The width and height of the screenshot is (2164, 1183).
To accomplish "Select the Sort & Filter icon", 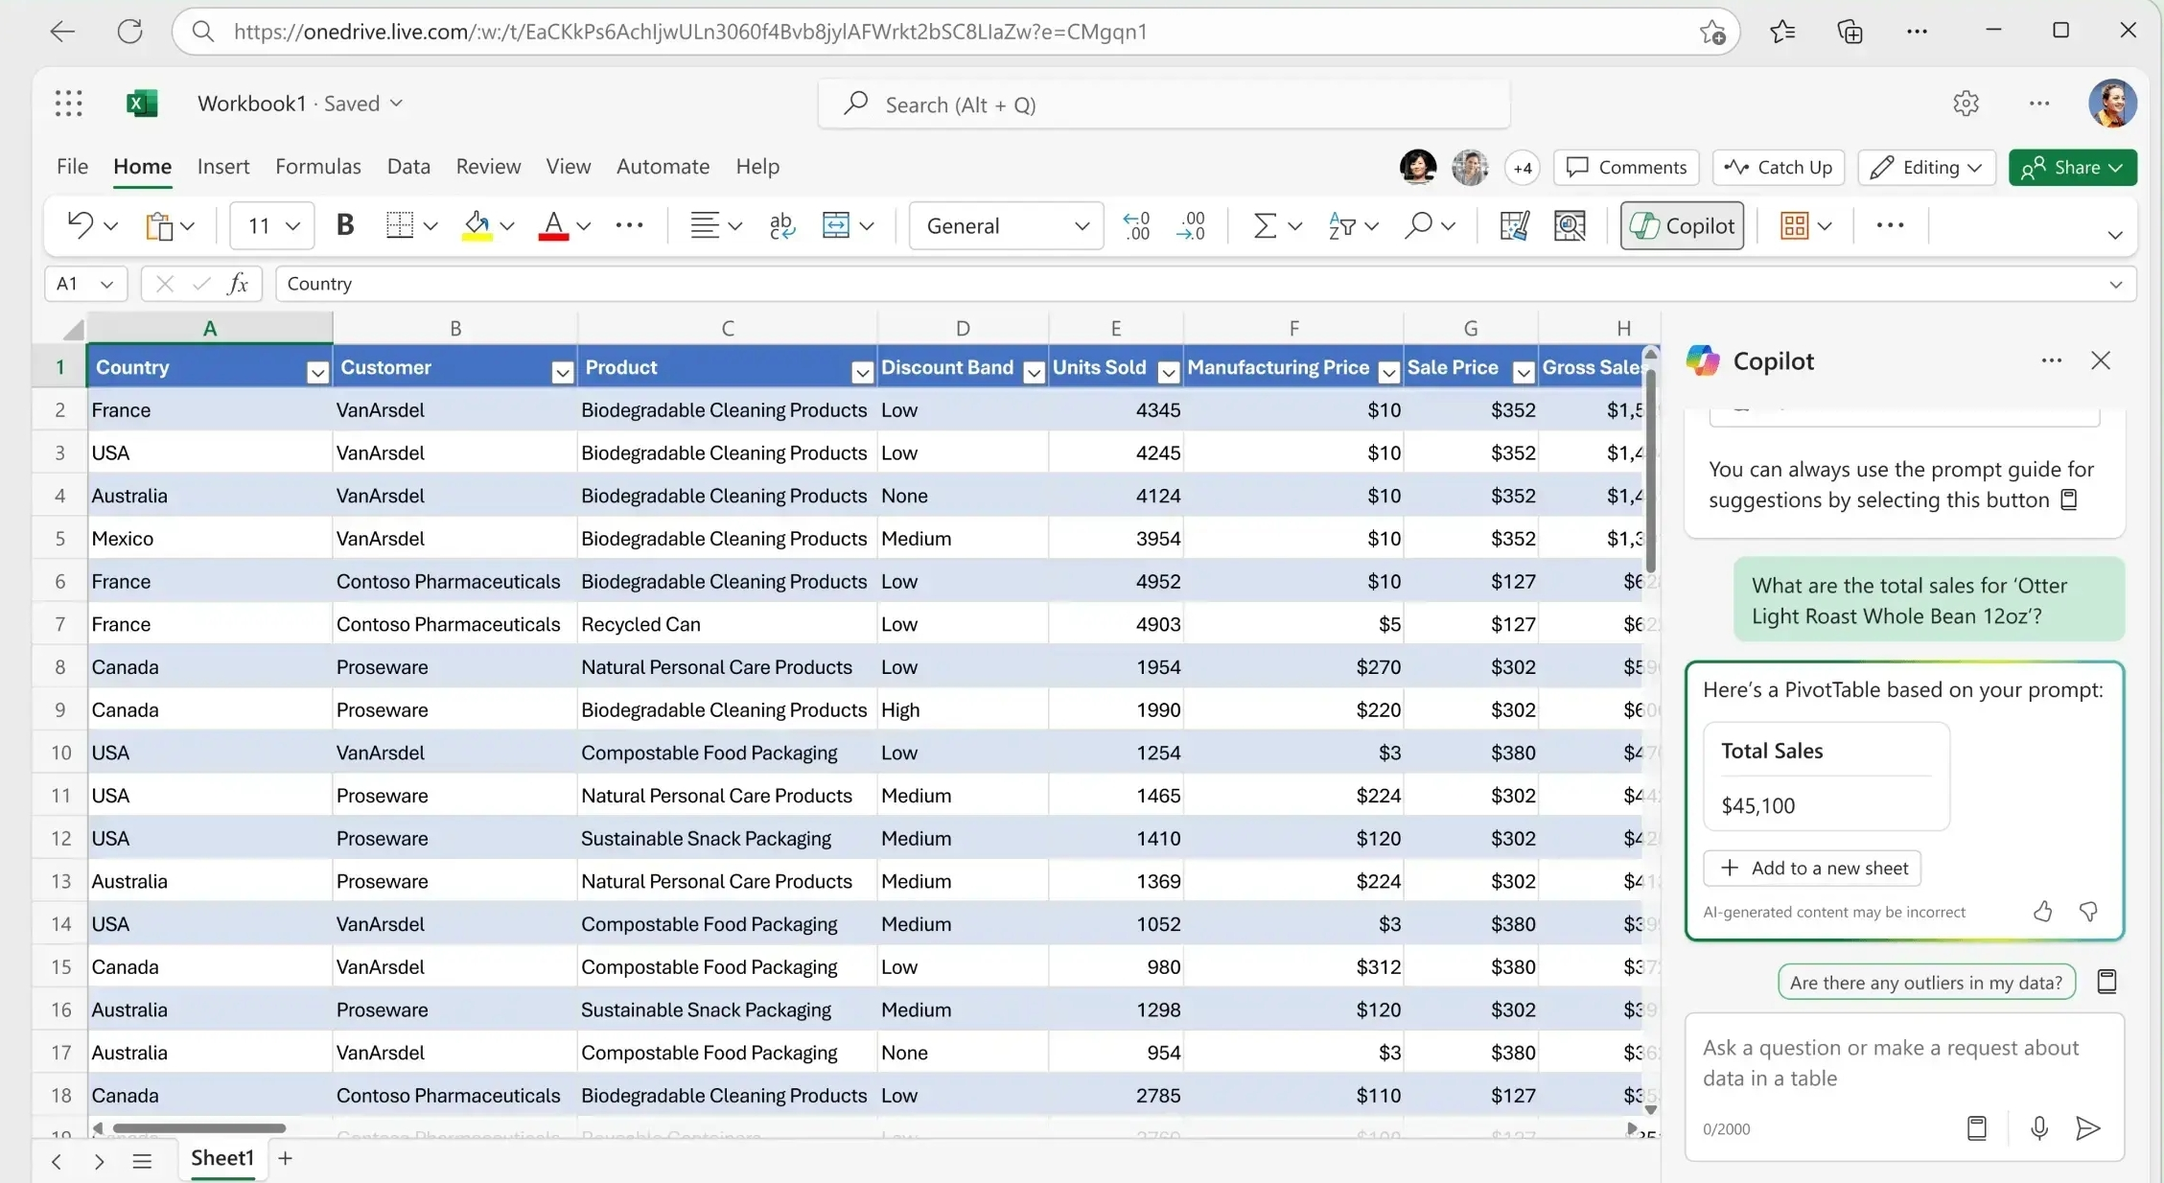I will (x=1343, y=224).
